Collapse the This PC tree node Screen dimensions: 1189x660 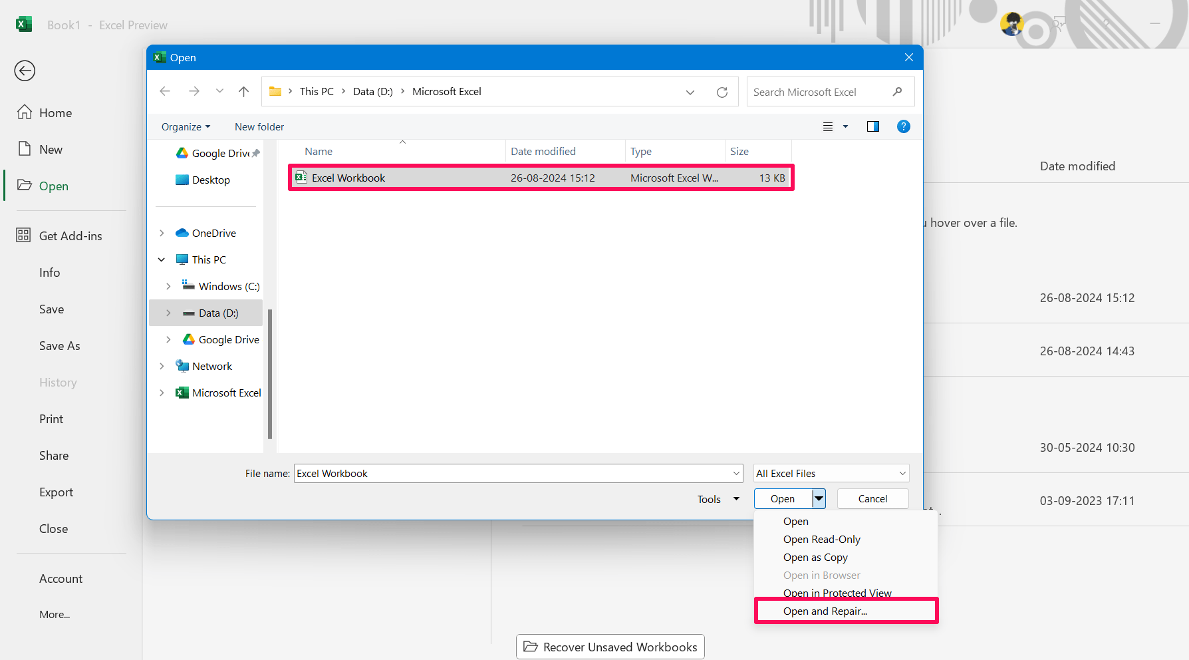coord(162,259)
